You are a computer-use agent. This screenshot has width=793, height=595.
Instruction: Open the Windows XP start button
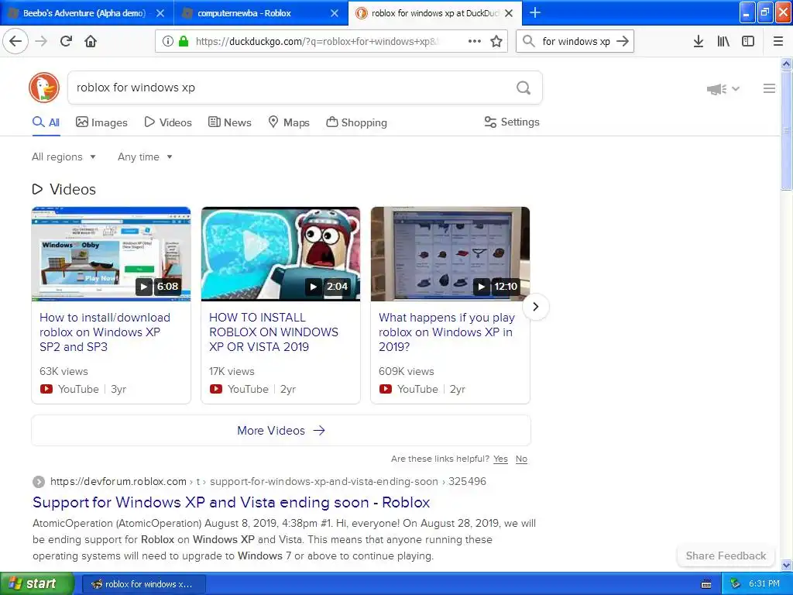(37, 584)
